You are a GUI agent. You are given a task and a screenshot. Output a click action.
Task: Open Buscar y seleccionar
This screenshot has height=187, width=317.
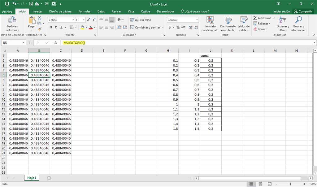[299, 24]
